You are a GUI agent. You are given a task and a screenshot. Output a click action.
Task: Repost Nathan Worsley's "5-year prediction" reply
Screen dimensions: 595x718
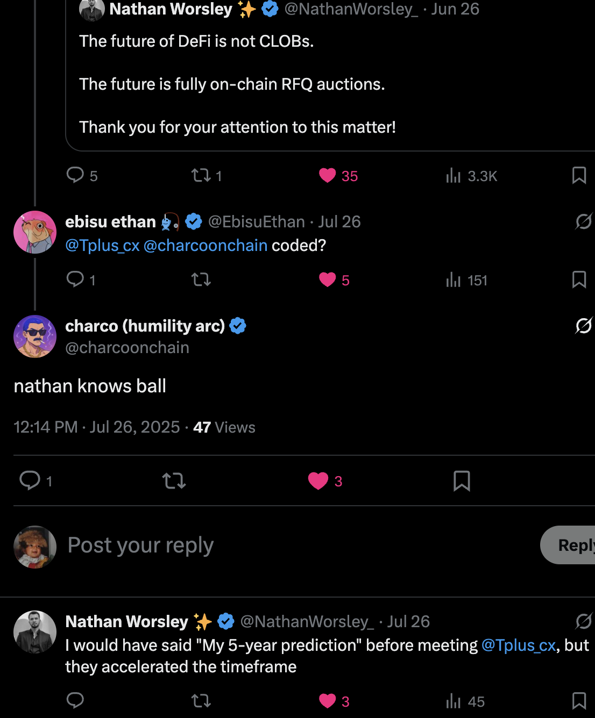(201, 701)
